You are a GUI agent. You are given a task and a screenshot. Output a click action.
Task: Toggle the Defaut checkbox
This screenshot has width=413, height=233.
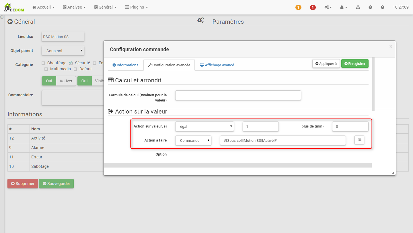[75, 69]
